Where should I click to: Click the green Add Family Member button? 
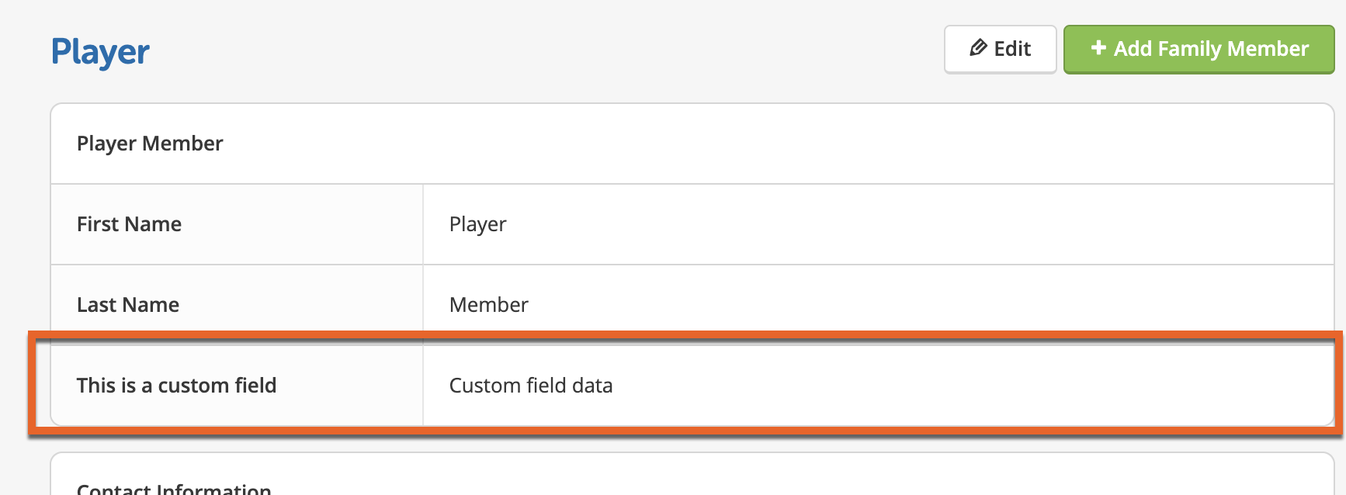(x=1199, y=49)
